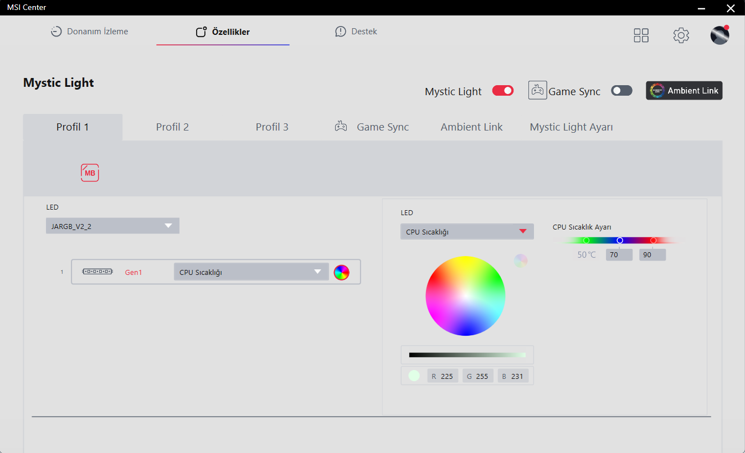Open the Destek tab
Viewport: 745px width, 453px height.
[x=356, y=32]
